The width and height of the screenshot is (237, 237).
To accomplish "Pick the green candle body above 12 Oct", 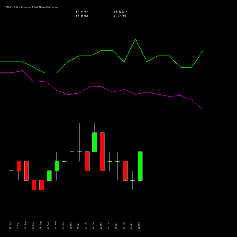I will coord(95,142).
